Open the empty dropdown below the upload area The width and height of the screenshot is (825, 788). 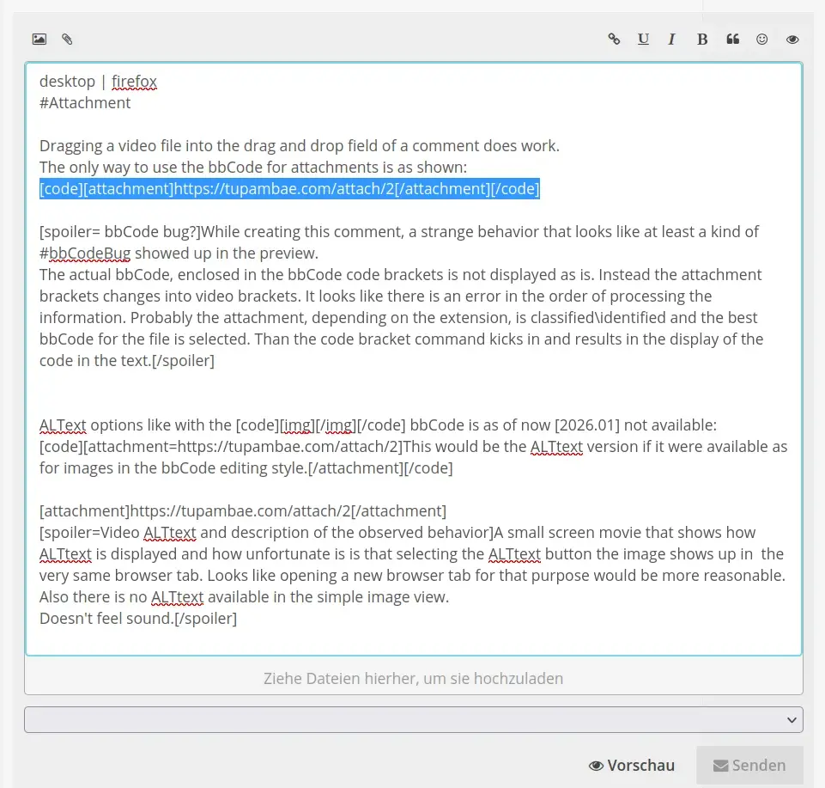413,719
